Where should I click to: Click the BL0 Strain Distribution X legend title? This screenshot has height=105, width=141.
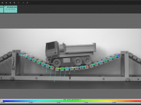click(72, 99)
